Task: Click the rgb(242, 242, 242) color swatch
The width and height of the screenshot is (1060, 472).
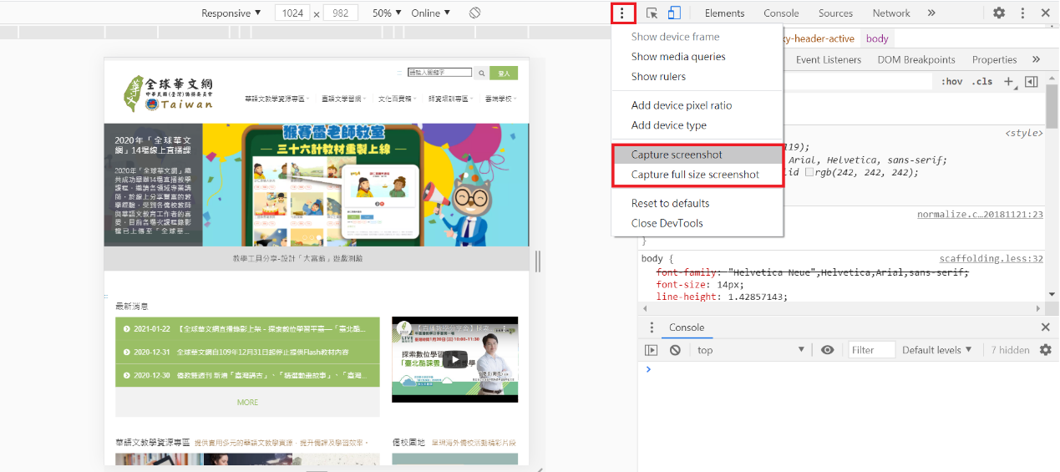Action: coord(809,172)
